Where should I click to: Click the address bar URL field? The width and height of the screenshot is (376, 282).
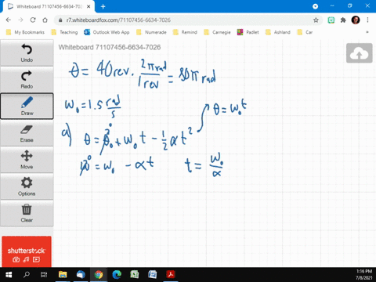186,20
